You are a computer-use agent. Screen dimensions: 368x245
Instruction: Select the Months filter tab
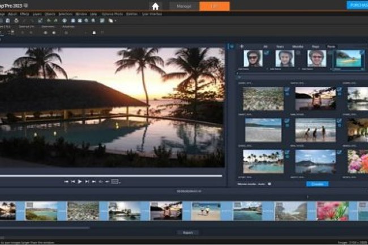tap(298, 46)
